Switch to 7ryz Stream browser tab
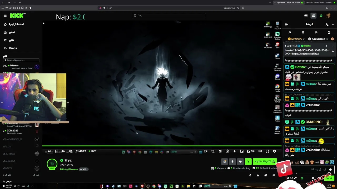 288,3
